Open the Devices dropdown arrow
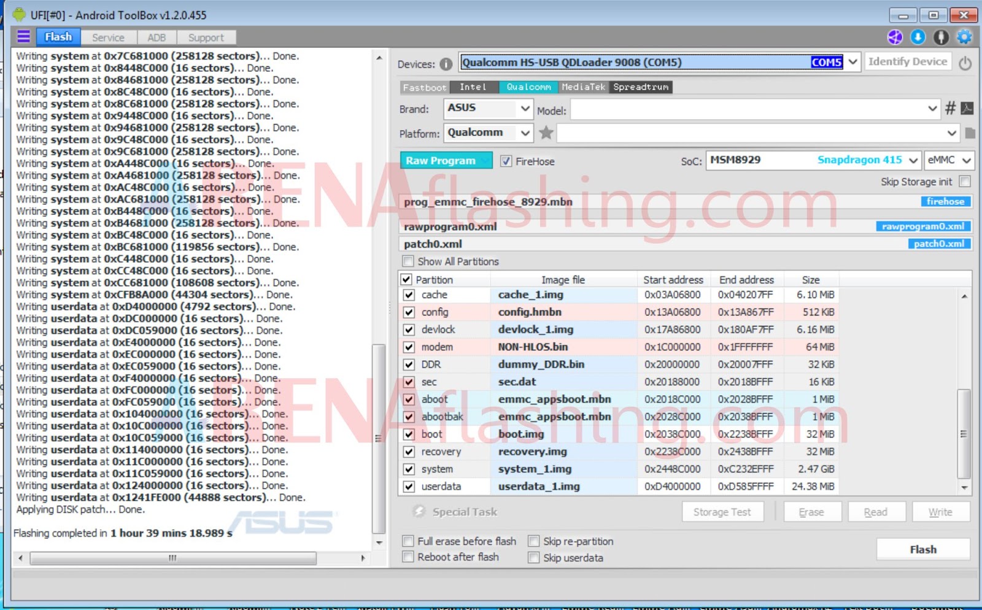982x610 pixels. click(x=852, y=62)
